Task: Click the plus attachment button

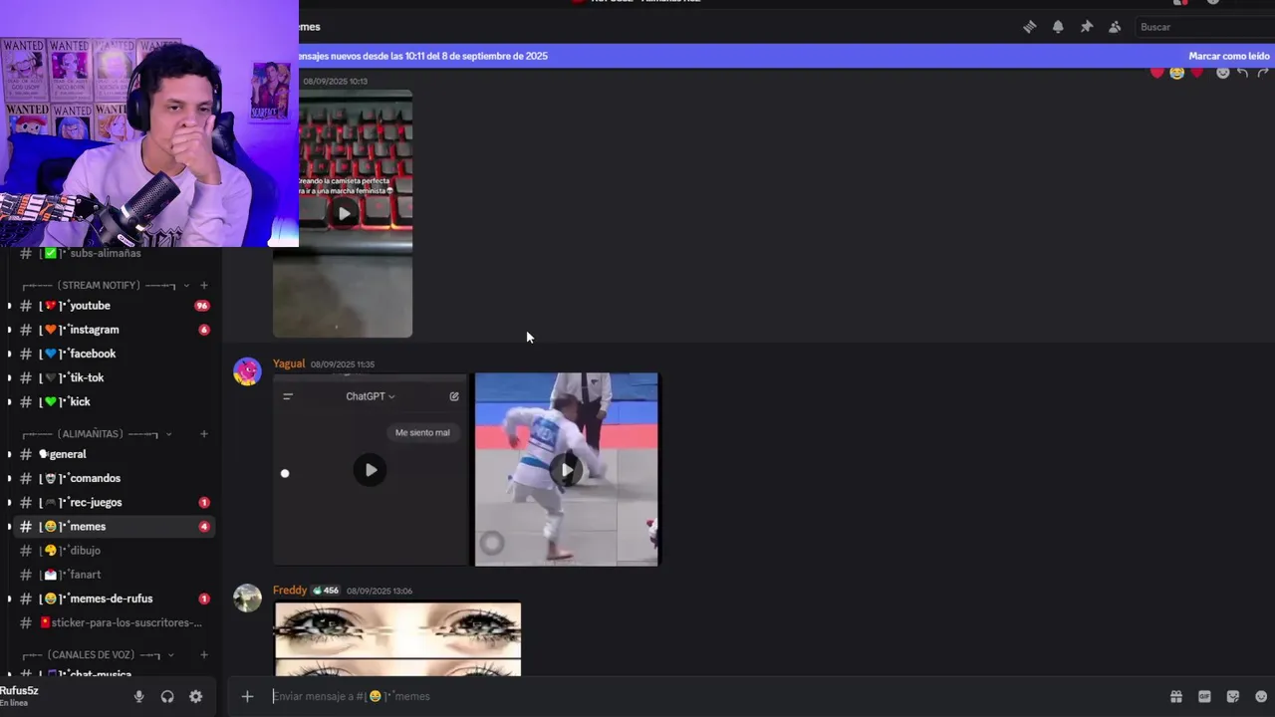Action: pos(247,696)
